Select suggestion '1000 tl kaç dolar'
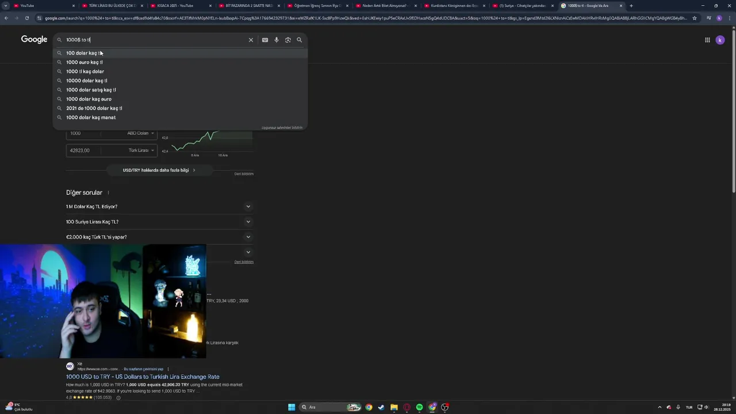 (x=180, y=71)
